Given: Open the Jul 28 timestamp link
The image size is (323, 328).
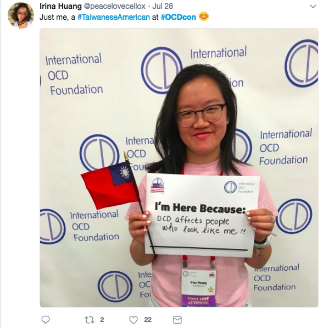Looking at the screenshot, I should (x=163, y=6).
